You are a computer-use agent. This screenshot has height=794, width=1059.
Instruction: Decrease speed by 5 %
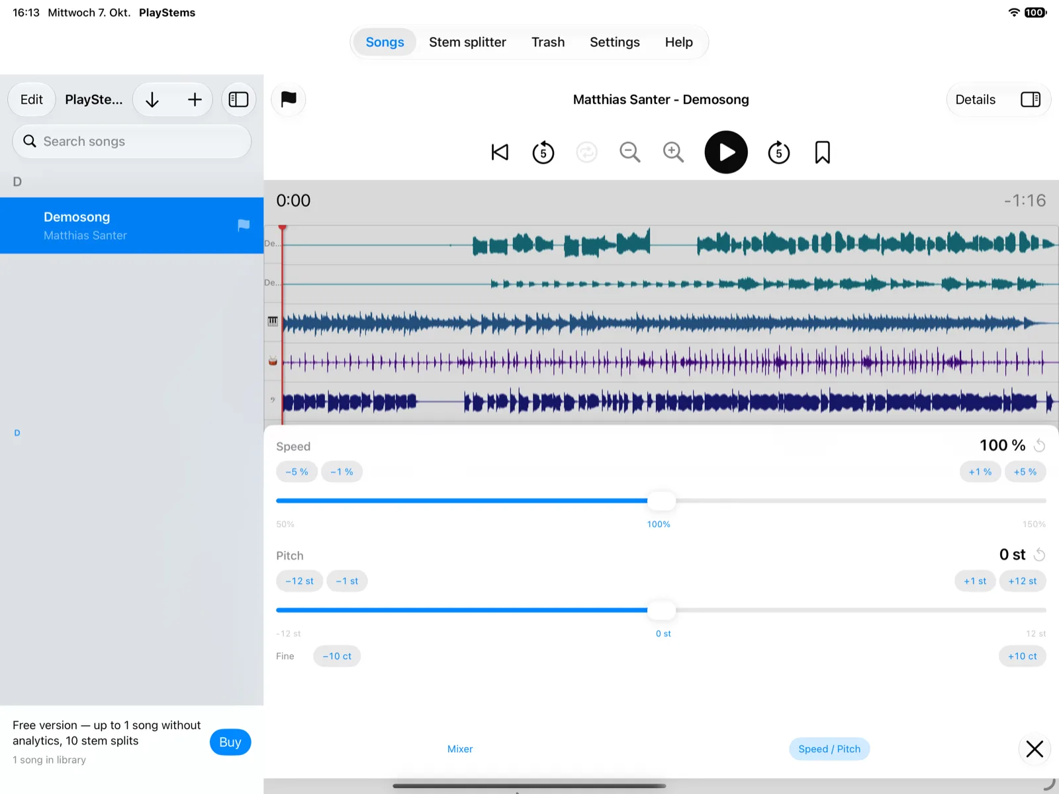point(297,472)
